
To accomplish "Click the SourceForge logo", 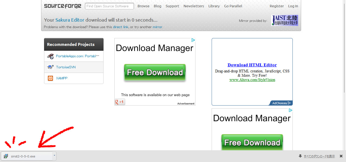I will coord(63,6).
